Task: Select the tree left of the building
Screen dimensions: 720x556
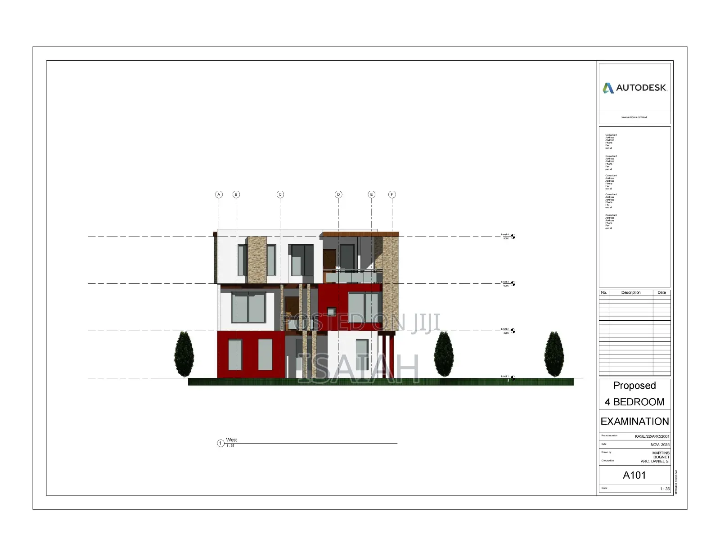Action: click(x=184, y=354)
